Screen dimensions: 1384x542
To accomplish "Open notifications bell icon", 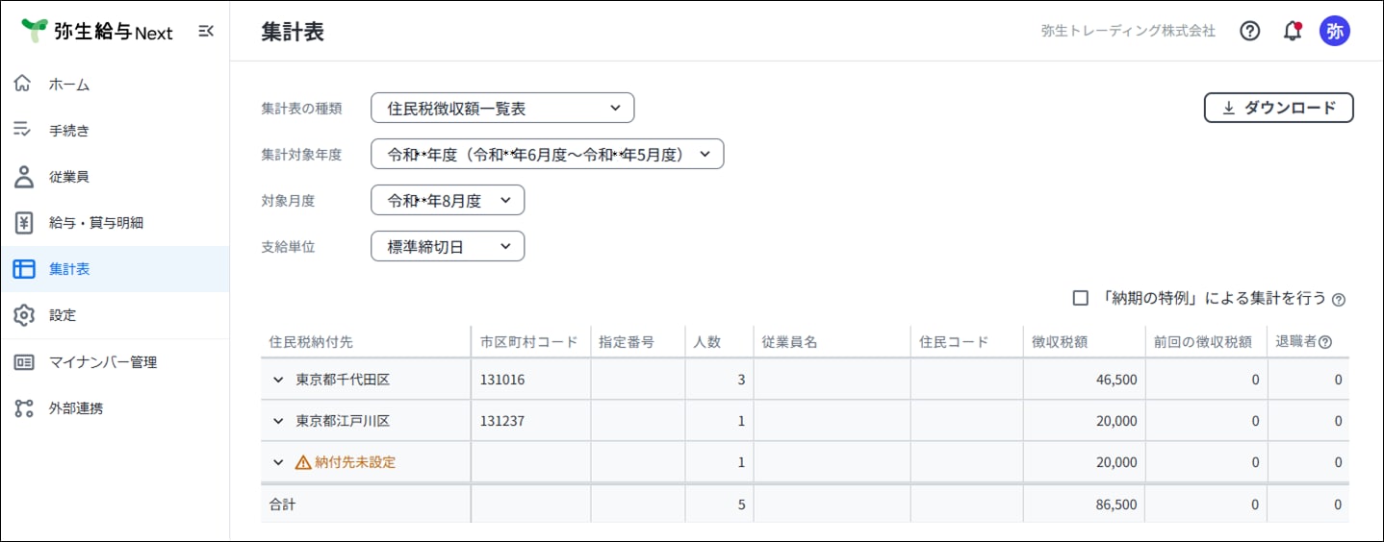I will [x=1293, y=31].
